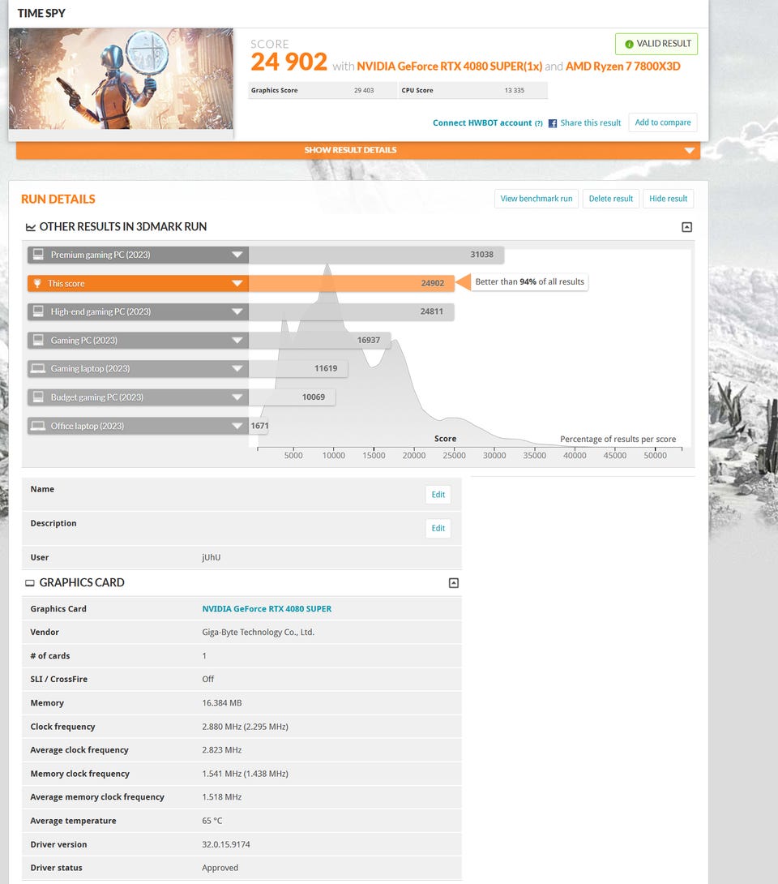Click the trophy icon on This score row
This screenshot has width=778, height=884.
37,284
